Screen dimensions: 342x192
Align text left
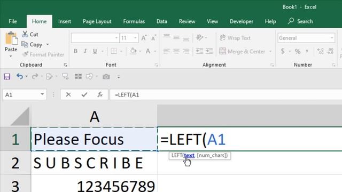point(167,51)
